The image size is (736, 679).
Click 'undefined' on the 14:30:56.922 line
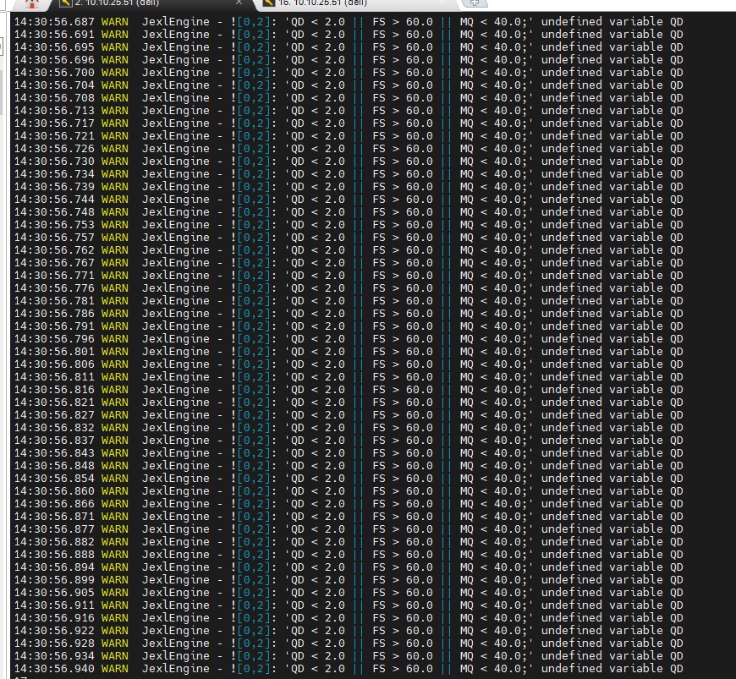571,630
